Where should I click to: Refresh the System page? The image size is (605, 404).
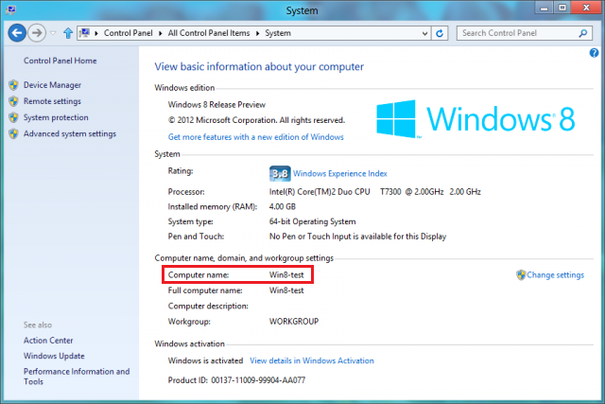[440, 33]
